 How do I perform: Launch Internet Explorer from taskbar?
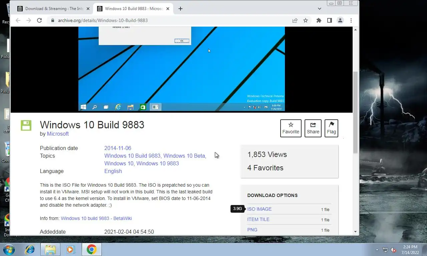point(30,249)
